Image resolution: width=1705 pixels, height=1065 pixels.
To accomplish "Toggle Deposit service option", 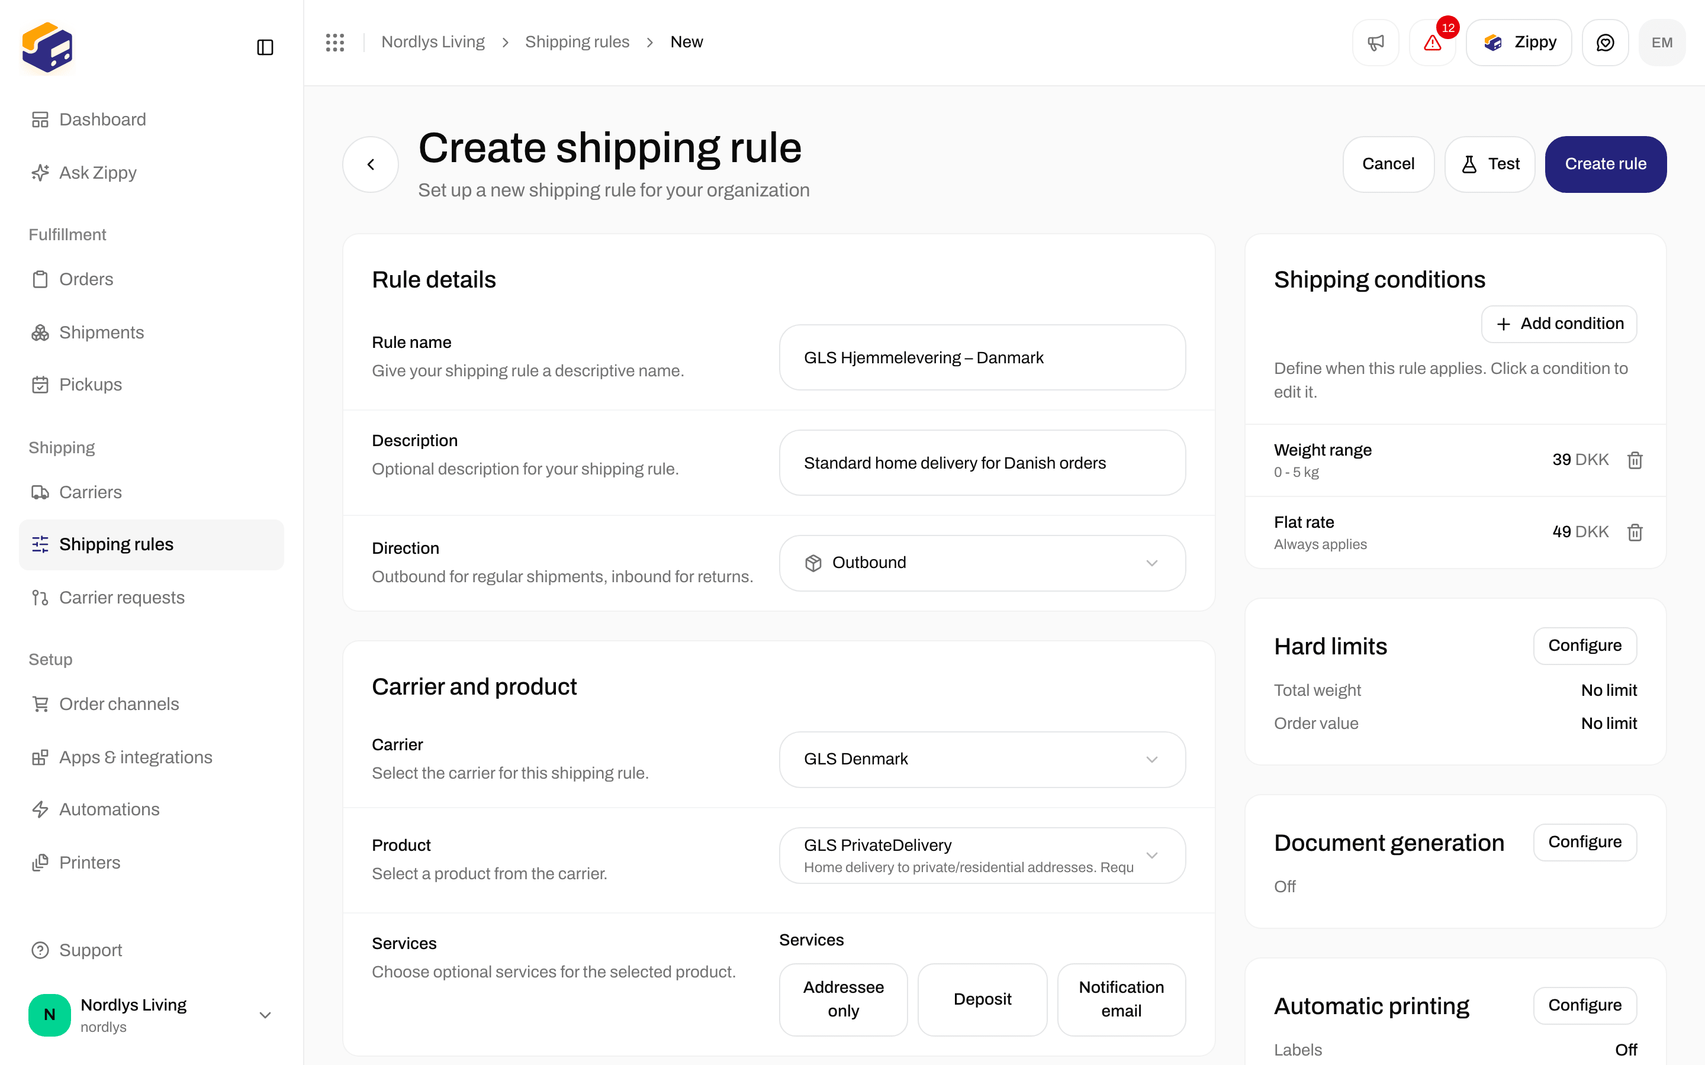I will [x=982, y=999].
